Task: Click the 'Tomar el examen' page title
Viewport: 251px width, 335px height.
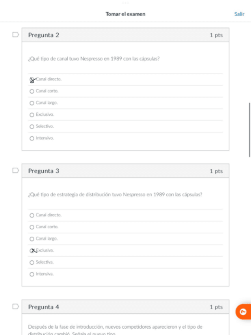Action: click(125, 14)
